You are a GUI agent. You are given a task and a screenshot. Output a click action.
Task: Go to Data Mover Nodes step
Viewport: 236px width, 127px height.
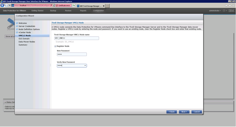[x=27, y=42]
